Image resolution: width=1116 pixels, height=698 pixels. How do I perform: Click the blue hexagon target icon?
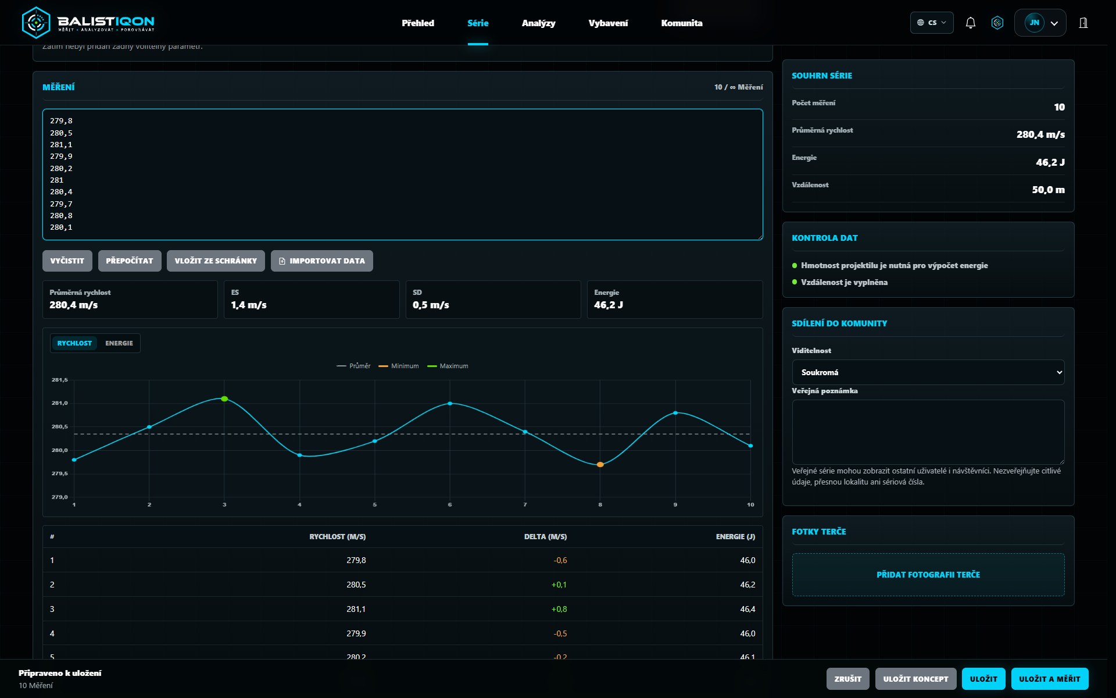997,23
